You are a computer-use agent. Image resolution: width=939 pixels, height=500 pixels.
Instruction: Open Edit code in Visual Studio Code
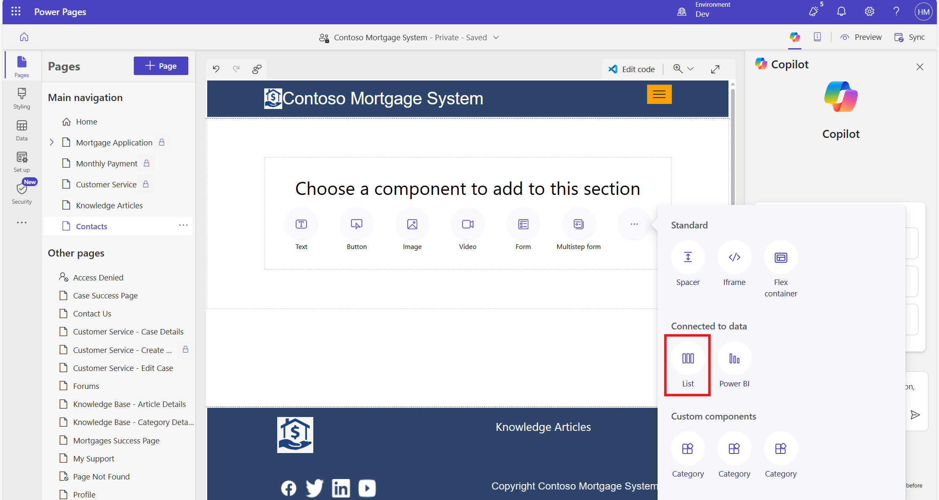tap(632, 69)
